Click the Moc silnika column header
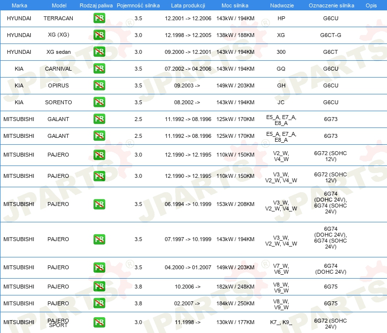 tap(235, 5)
